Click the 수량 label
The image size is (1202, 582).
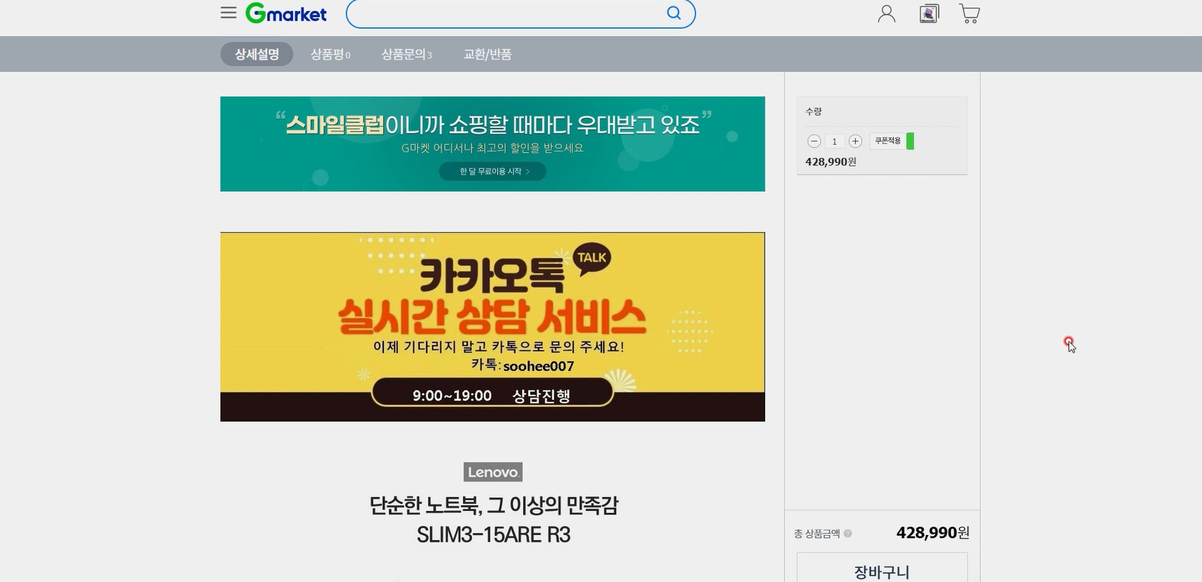point(814,112)
